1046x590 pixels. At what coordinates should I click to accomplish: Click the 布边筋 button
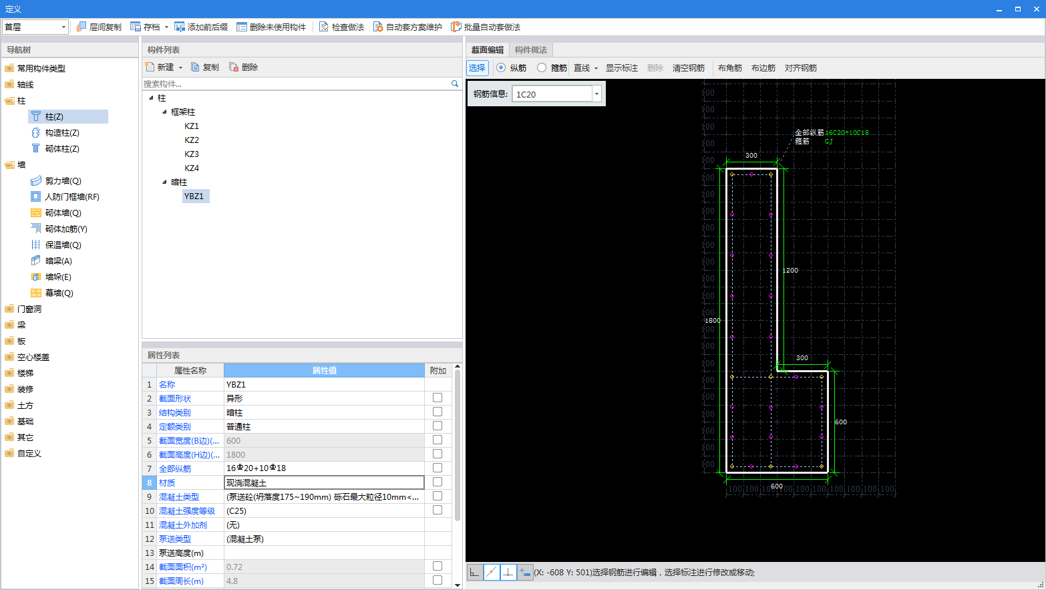763,68
